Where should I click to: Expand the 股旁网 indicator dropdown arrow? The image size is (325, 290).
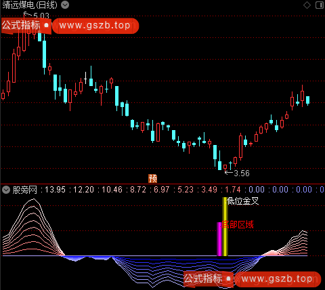point(6,190)
